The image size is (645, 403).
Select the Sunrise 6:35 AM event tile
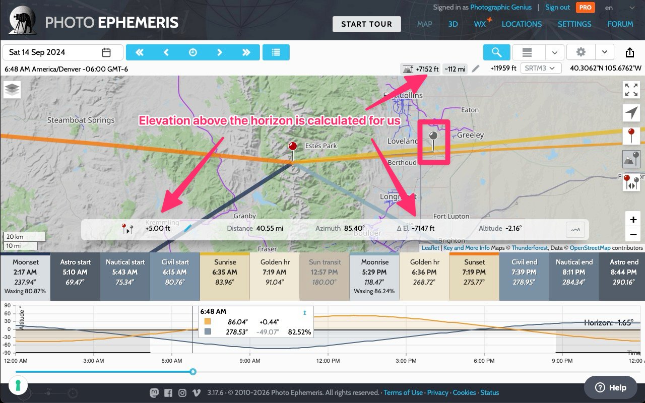(x=225, y=277)
